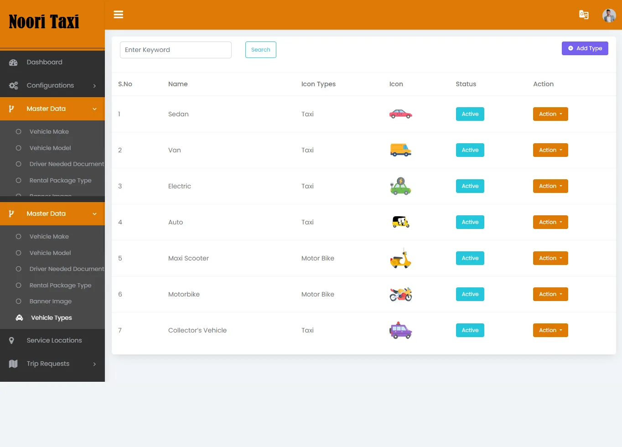Image resolution: width=622 pixels, height=447 pixels.
Task: Click the Search button
Action: (260, 50)
